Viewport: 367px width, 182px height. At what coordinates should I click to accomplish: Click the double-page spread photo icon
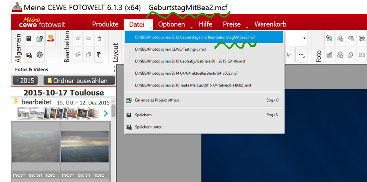[x=362, y=55]
